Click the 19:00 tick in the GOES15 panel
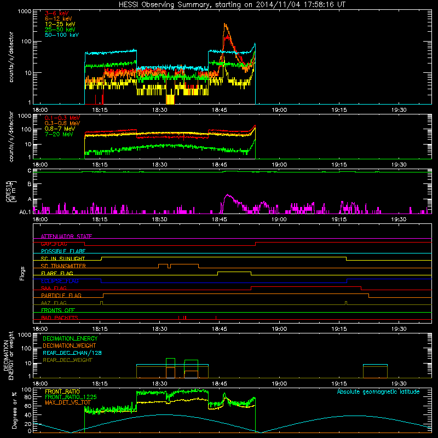The image size is (438, 438). [x=279, y=220]
